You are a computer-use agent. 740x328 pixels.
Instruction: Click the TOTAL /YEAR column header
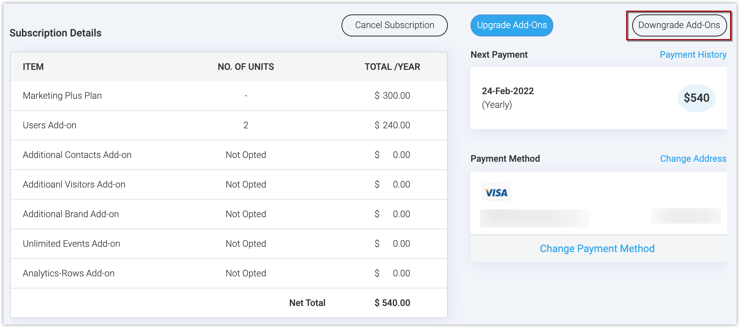[x=392, y=67]
